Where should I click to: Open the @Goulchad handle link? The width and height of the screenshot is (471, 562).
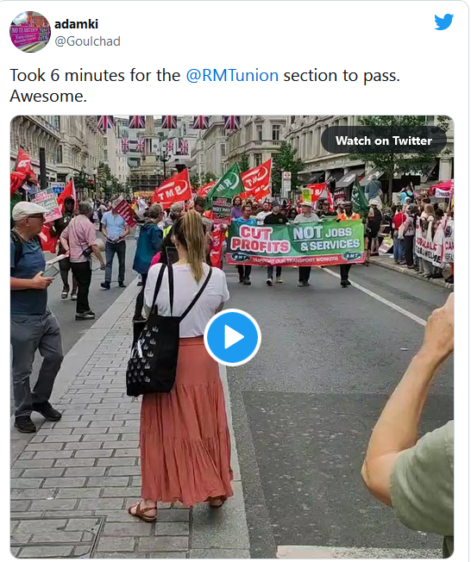pyautogui.click(x=87, y=41)
